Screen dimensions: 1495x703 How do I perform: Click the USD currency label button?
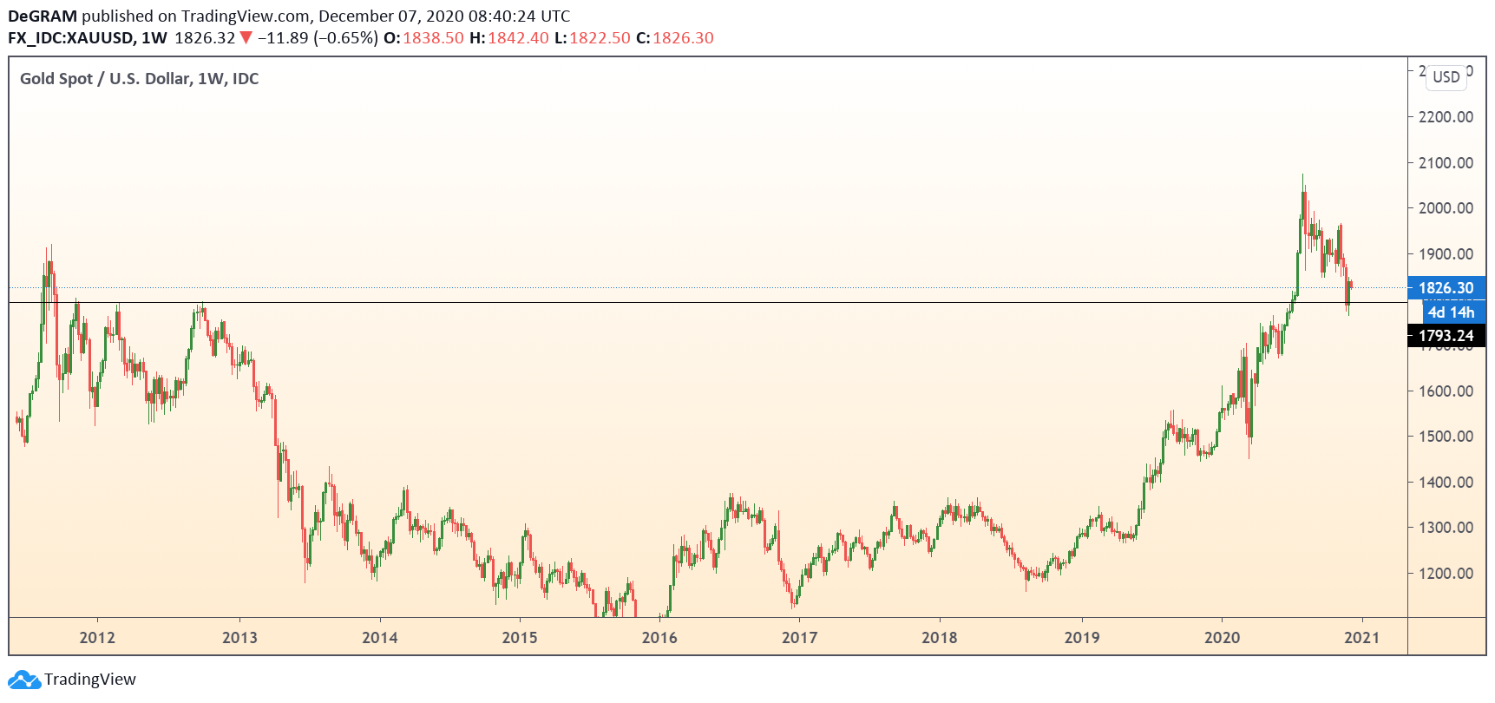click(1446, 77)
